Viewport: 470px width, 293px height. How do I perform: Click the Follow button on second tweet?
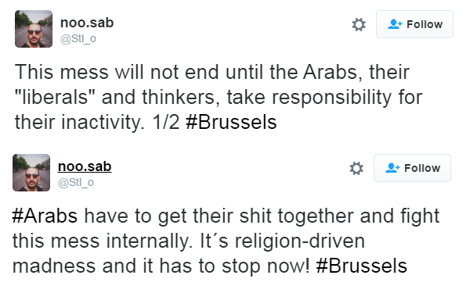[412, 168]
